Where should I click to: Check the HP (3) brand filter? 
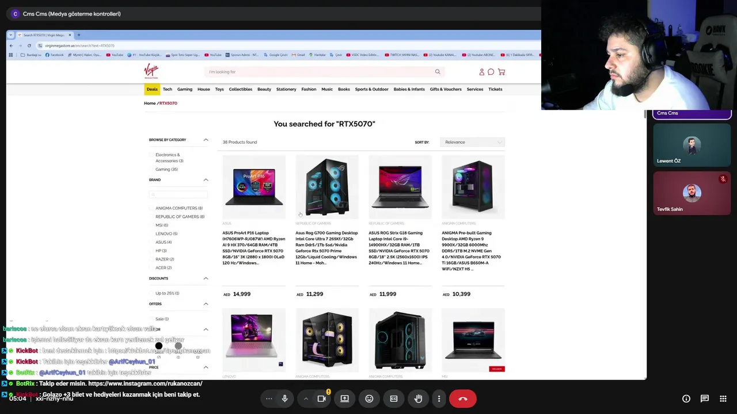coord(152,251)
